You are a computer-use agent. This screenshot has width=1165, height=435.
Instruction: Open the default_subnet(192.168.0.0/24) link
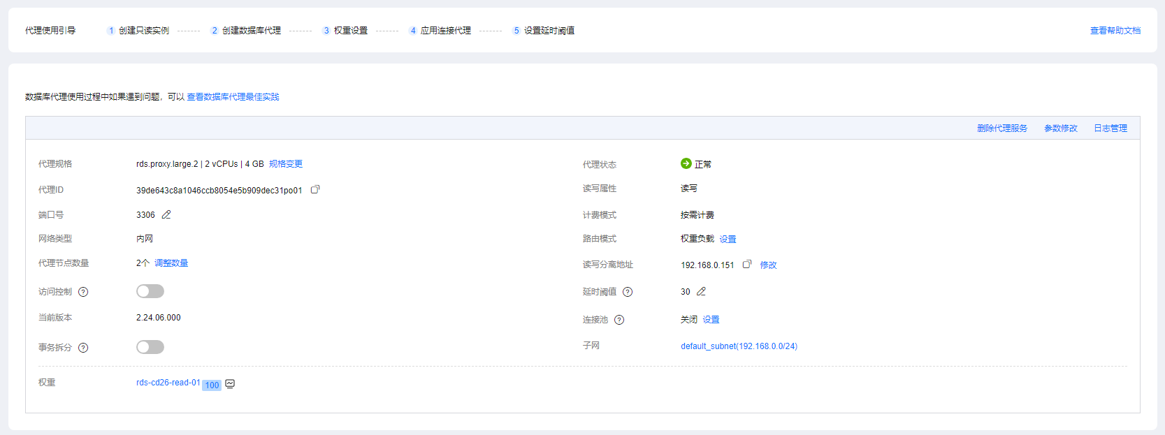tap(739, 346)
